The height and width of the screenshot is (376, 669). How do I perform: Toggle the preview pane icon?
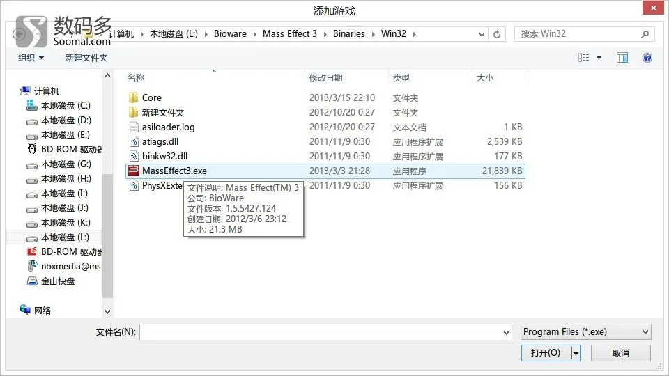622,58
